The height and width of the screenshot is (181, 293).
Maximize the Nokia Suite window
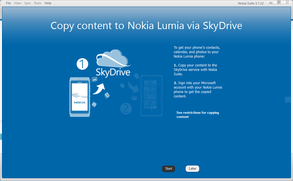coord(279,2)
